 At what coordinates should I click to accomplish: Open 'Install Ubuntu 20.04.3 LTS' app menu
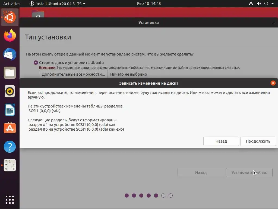click(58, 4)
